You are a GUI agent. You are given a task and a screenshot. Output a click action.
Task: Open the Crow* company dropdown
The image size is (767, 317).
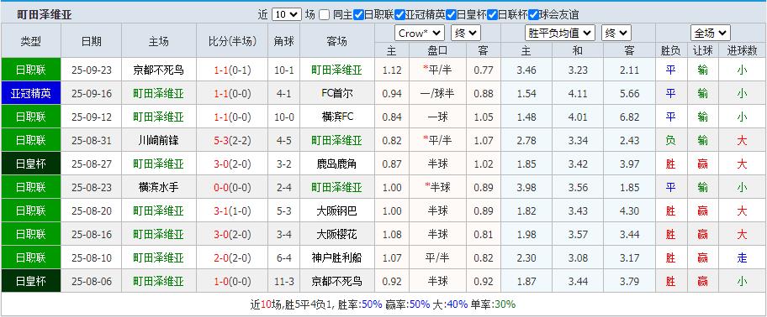(x=420, y=34)
